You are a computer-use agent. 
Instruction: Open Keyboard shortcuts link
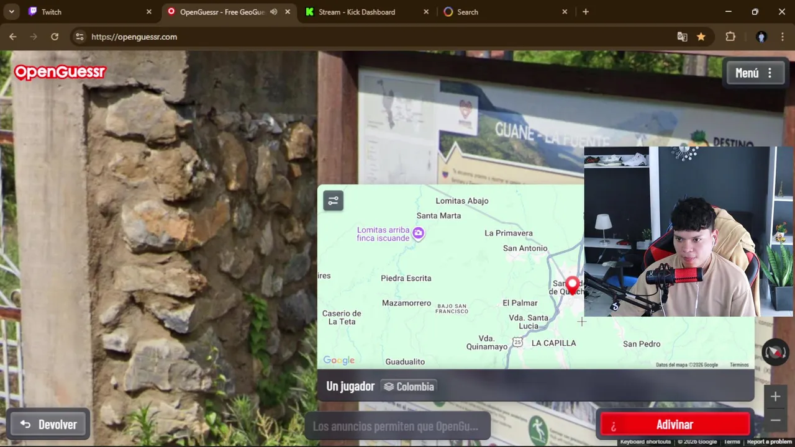click(645, 442)
